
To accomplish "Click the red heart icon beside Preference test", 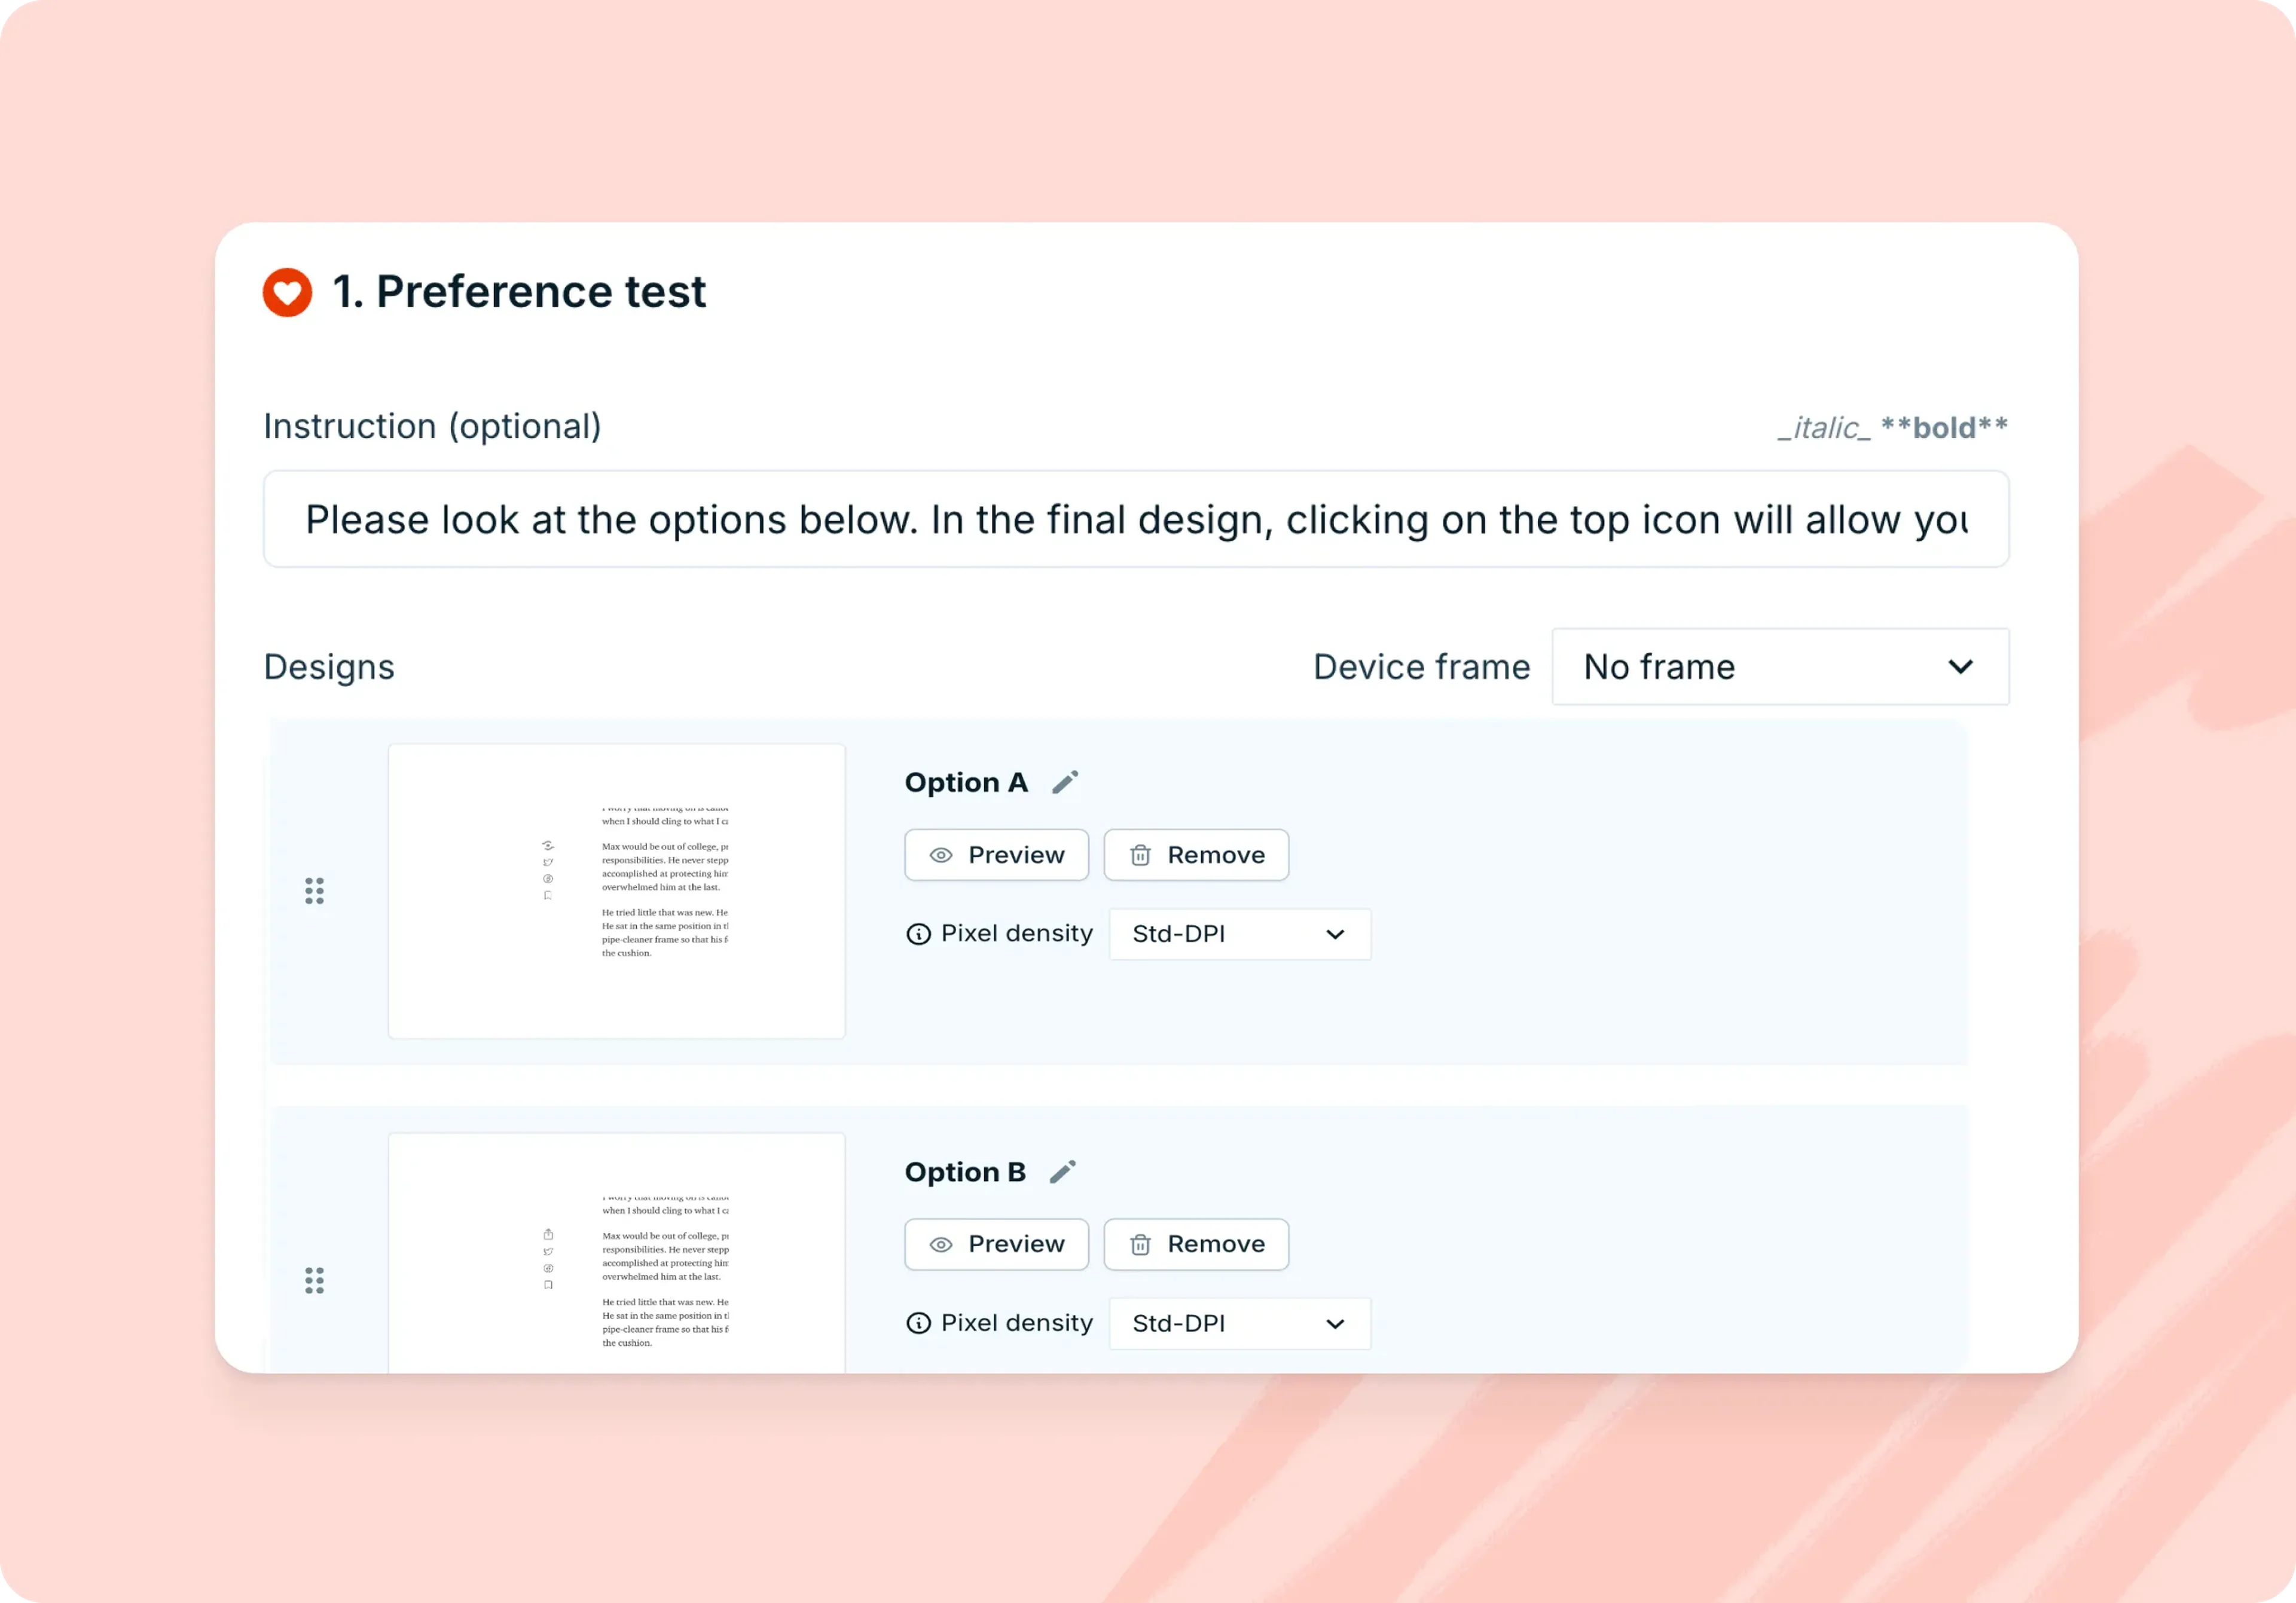I will coord(286,292).
